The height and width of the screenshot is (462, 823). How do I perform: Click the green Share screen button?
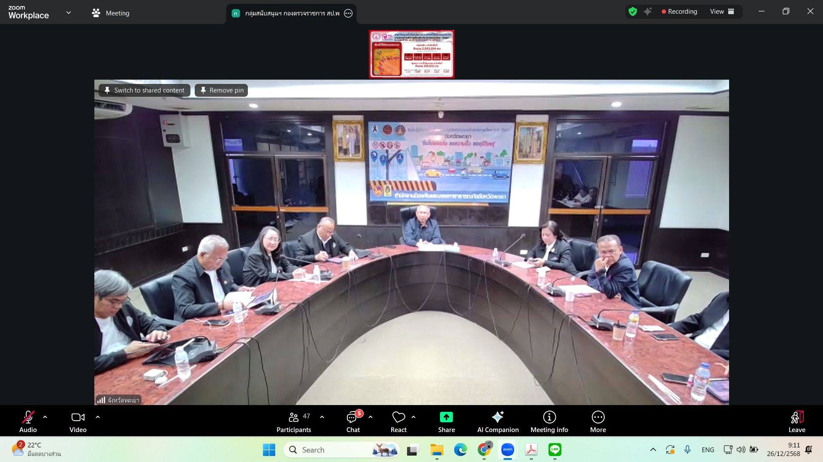446,422
